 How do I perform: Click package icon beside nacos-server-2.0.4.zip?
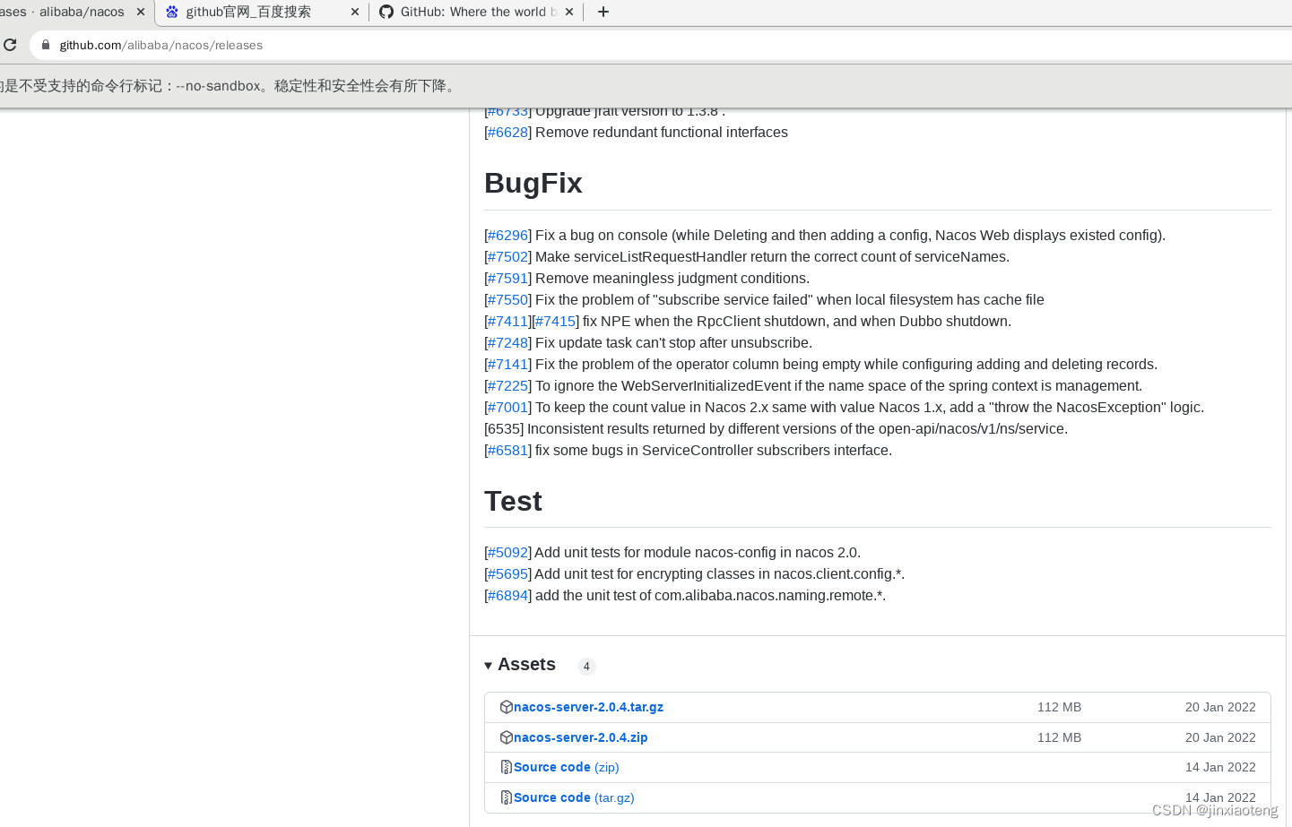[x=507, y=737]
